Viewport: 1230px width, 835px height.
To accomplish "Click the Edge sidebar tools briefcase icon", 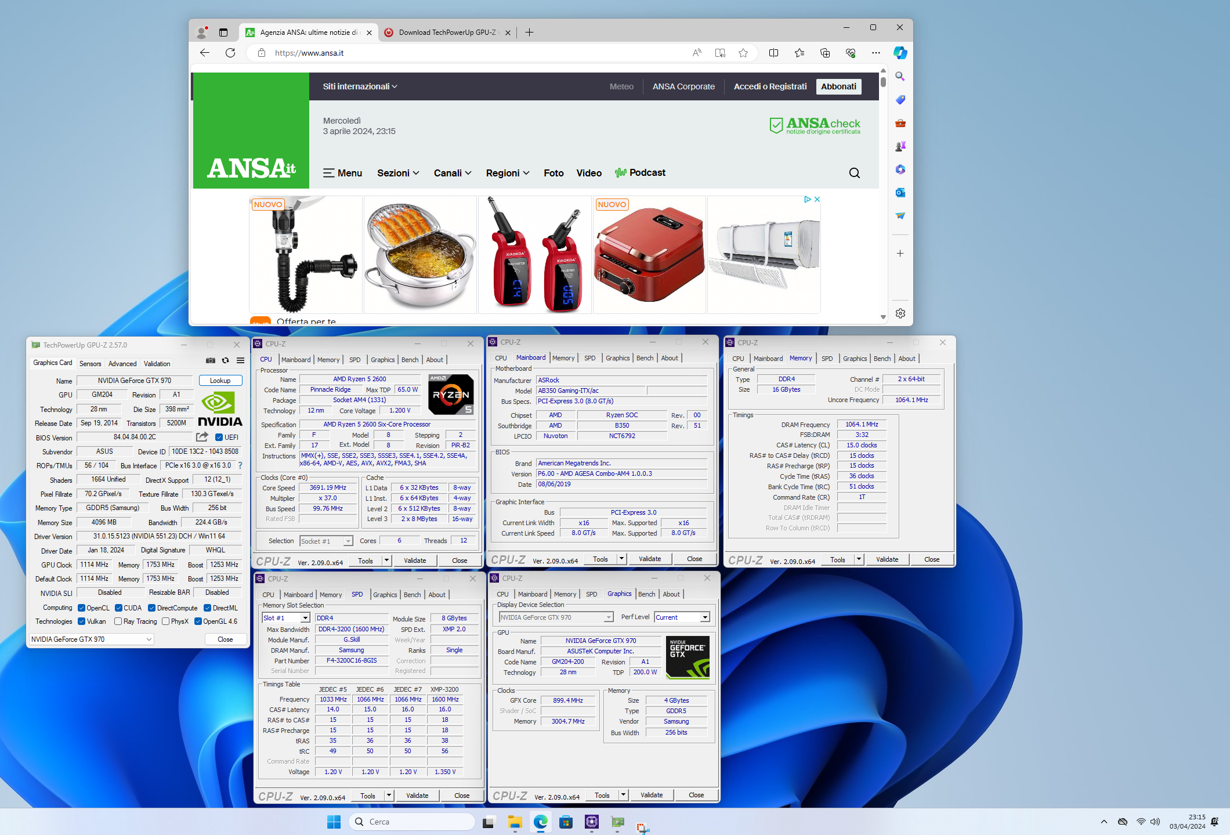I will pyautogui.click(x=900, y=122).
